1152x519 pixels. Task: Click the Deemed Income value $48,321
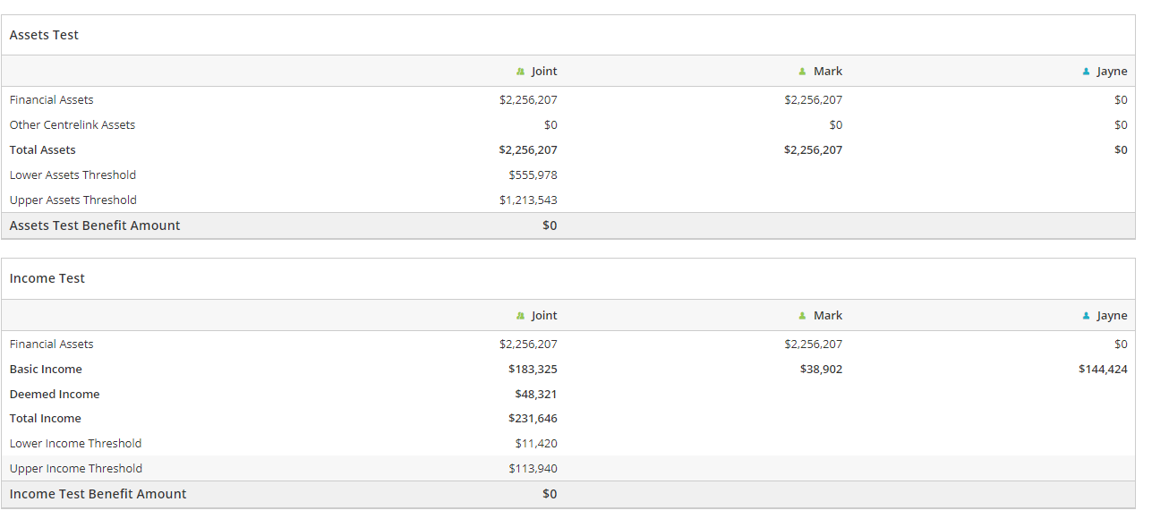click(536, 394)
